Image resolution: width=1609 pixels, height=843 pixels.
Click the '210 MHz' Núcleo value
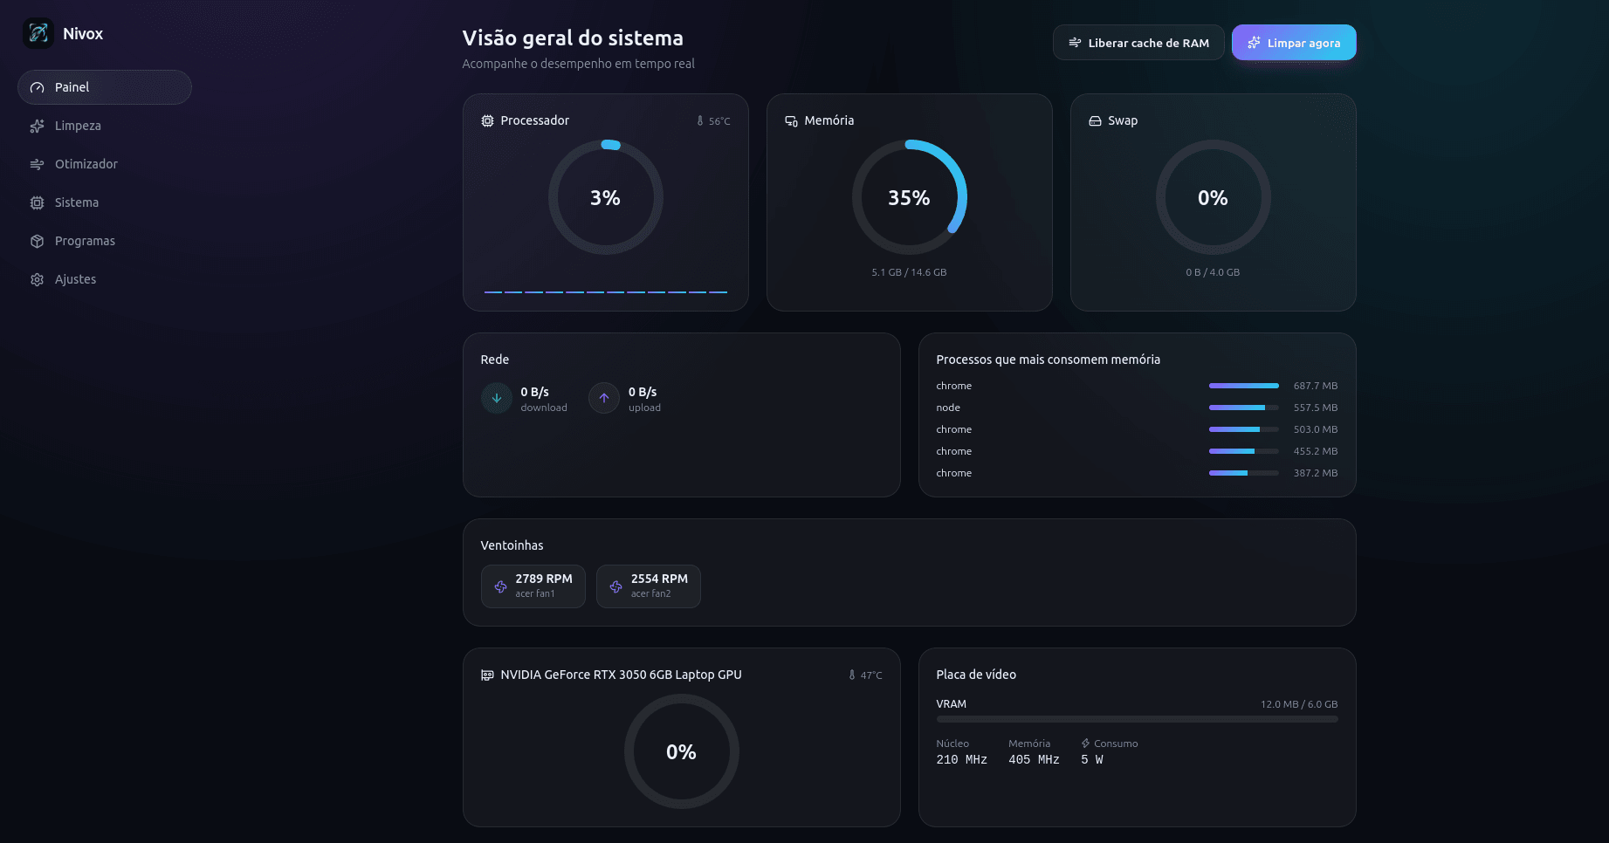(962, 760)
